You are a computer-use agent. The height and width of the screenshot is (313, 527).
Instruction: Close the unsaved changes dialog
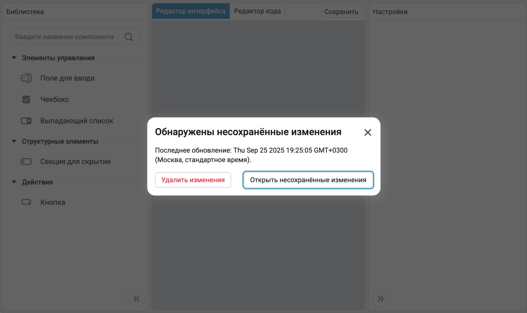(x=368, y=132)
